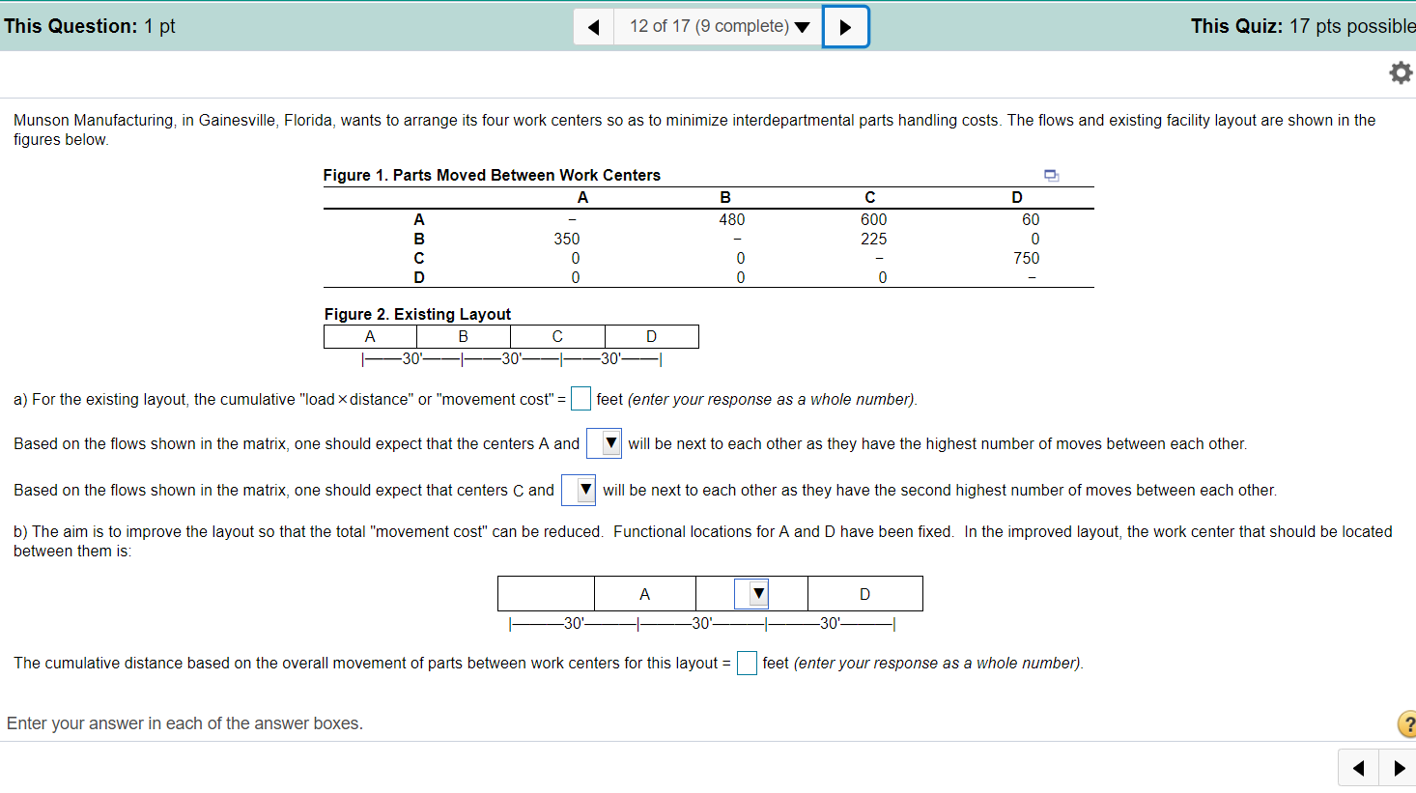Click cell A in the Existing Layout diagram
Screen dimensions: 1416x793
click(370, 336)
